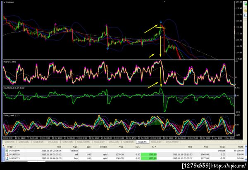The width and height of the screenshot is (248, 170).
Task: Select order number 142957028
Action: coord(14,154)
